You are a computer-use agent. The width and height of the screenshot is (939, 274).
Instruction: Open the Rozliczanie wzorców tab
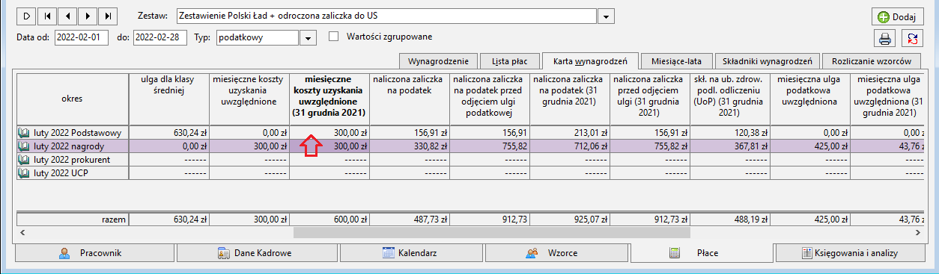871,61
